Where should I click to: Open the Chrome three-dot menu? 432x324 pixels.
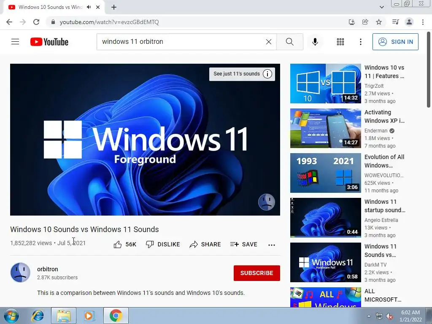click(x=423, y=22)
